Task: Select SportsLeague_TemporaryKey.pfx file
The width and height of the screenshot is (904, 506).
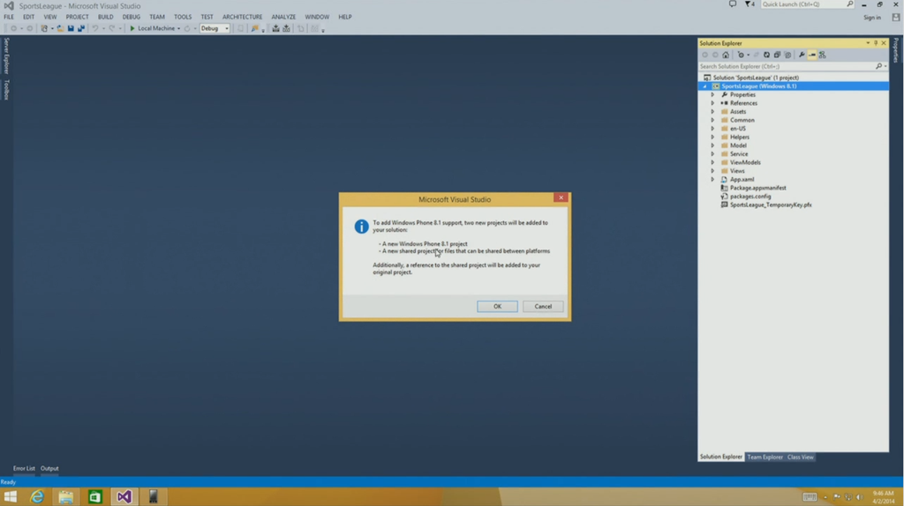Action: click(x=770, y=205)
